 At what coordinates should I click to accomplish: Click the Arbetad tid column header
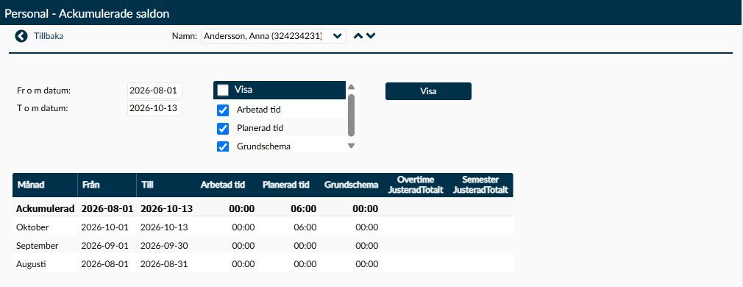pyautogui.click(x=223, y=185)
